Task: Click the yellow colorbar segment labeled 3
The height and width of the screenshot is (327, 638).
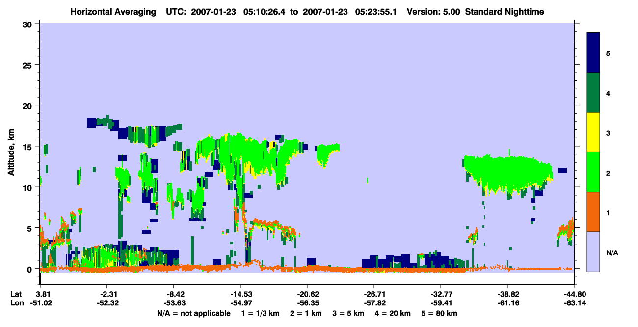Action: [593, 132]
